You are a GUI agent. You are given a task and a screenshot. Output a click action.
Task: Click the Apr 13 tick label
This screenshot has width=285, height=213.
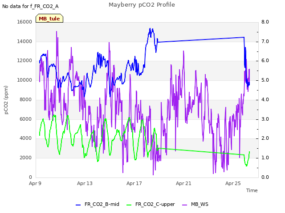coord(85,183)
